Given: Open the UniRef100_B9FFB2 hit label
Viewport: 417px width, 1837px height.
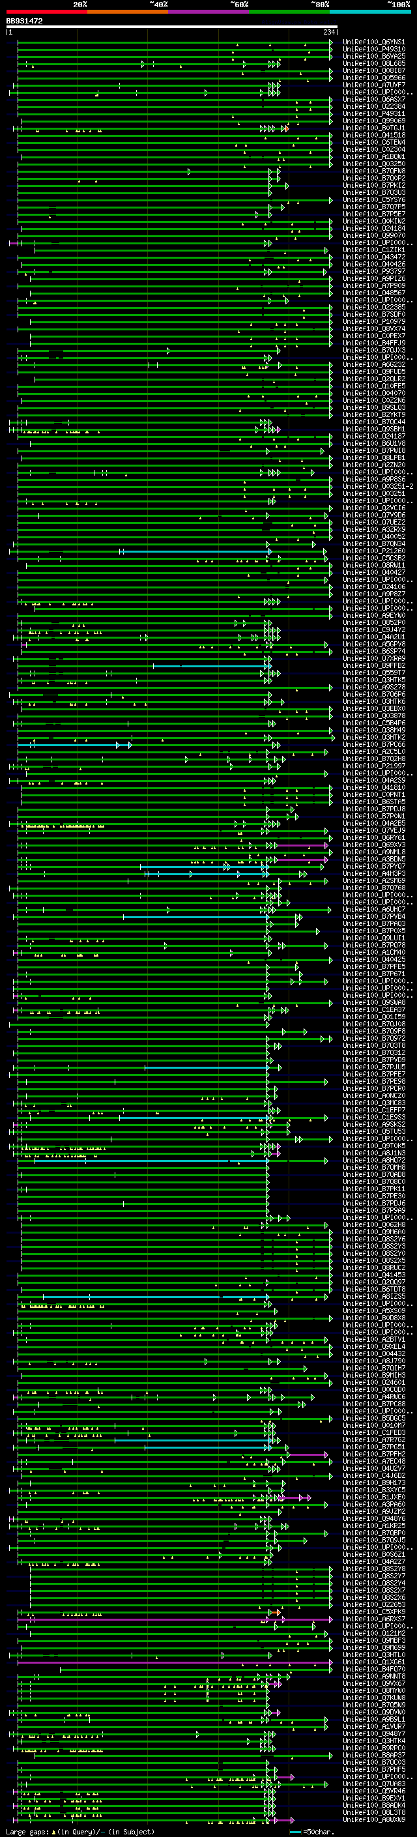Looking at the screenshot, I should pyautogui.click(x=373, y=666).
